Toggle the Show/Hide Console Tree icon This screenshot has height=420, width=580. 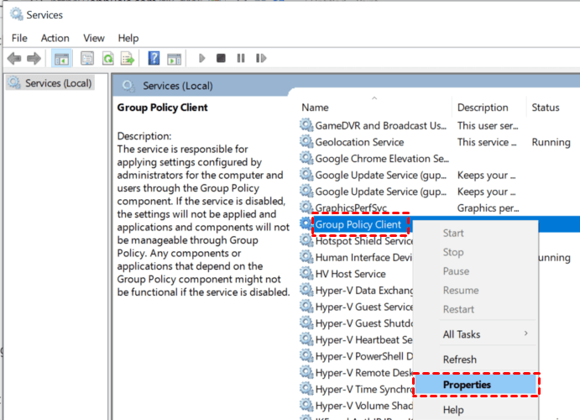(61, 58)
